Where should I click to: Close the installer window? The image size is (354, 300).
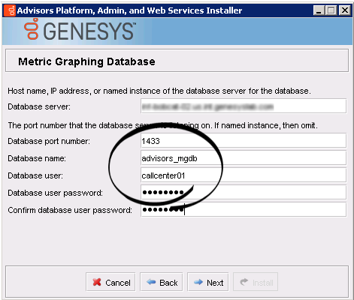coord(345,10)
